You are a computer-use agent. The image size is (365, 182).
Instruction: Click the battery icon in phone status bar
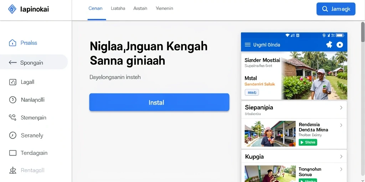(340, 35)
